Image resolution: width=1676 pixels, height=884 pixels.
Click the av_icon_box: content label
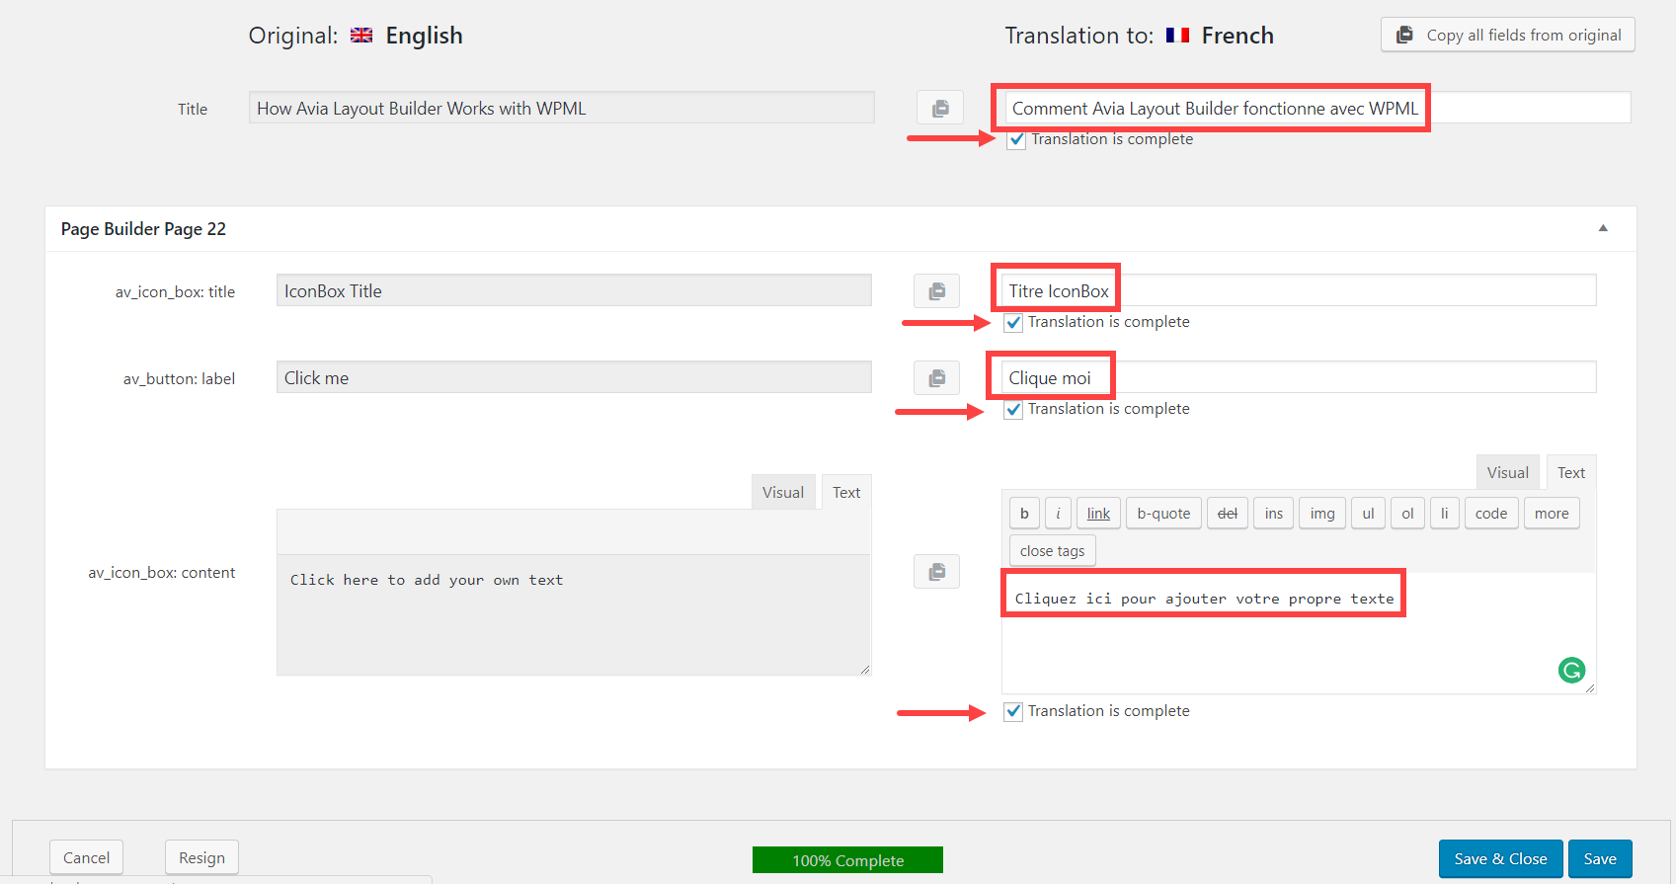[162, 572]
